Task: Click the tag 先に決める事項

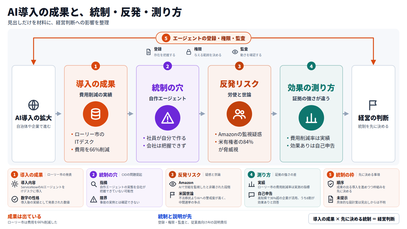Action: [369, 175]
